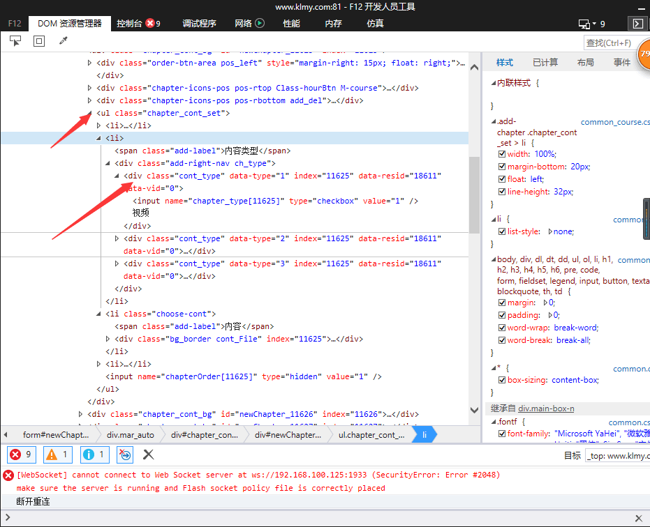
Task: Open 目标 target frame dropdown
Action: pyautogui.click(x=618, y=456)
